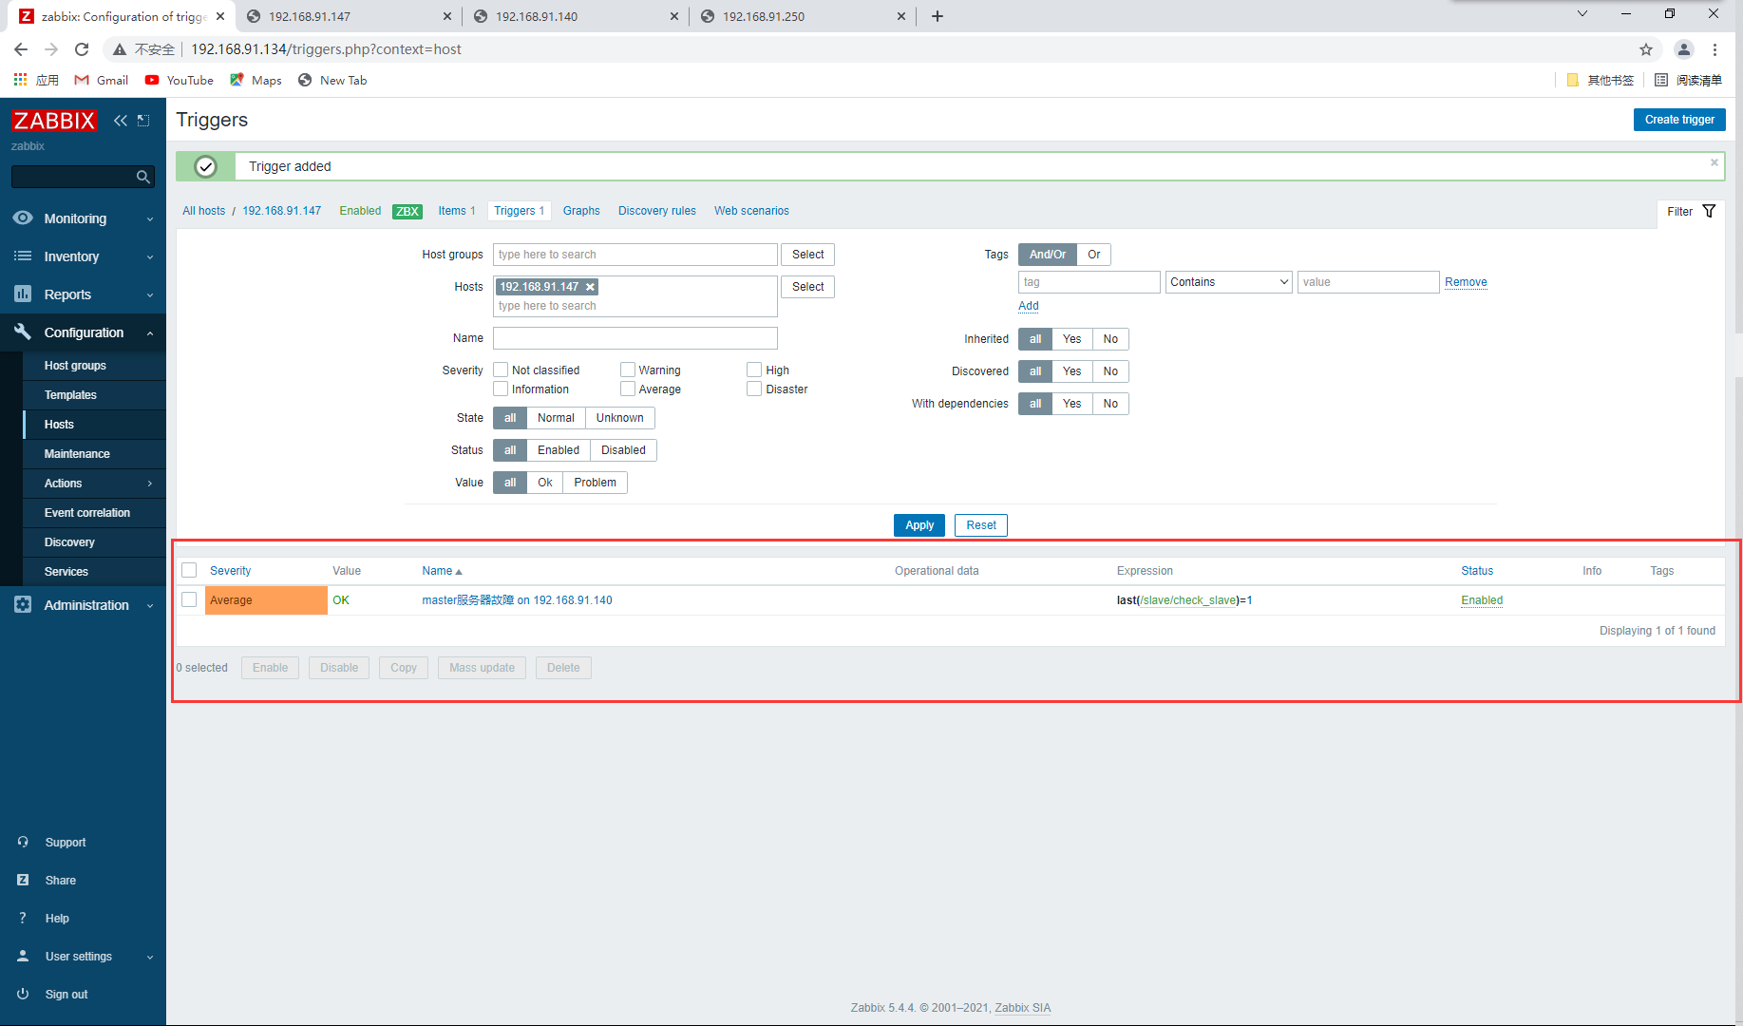Image resolution: width=1743 pixels, height=1026 pixels.
Task: Open the Web scenarios tab
Action: point(751,211)
